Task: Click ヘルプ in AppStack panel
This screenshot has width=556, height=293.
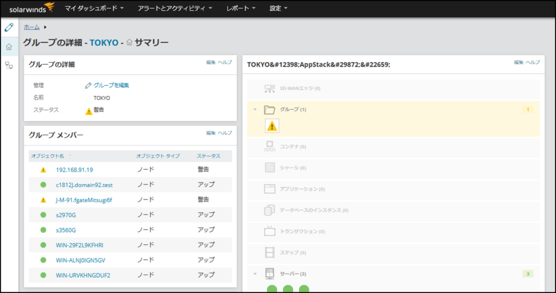Action: coord(533,62)
